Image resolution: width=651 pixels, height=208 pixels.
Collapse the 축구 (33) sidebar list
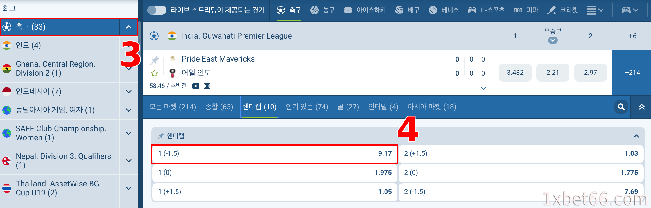pos(129,27)
